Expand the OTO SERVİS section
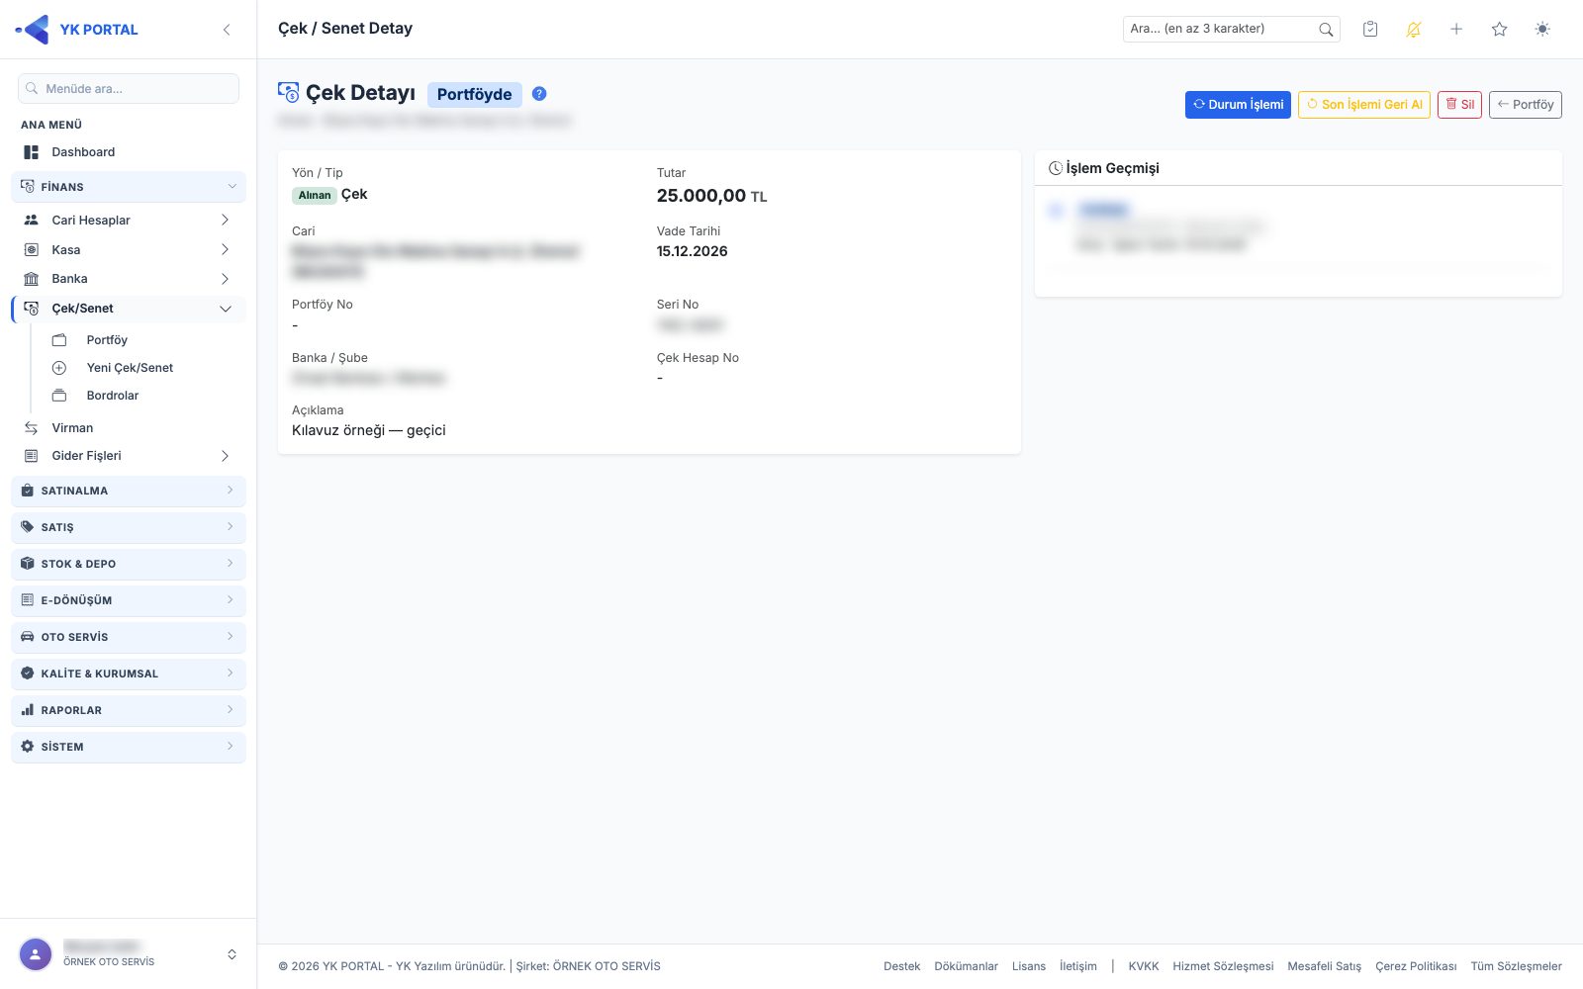 (x=129, y=637)
